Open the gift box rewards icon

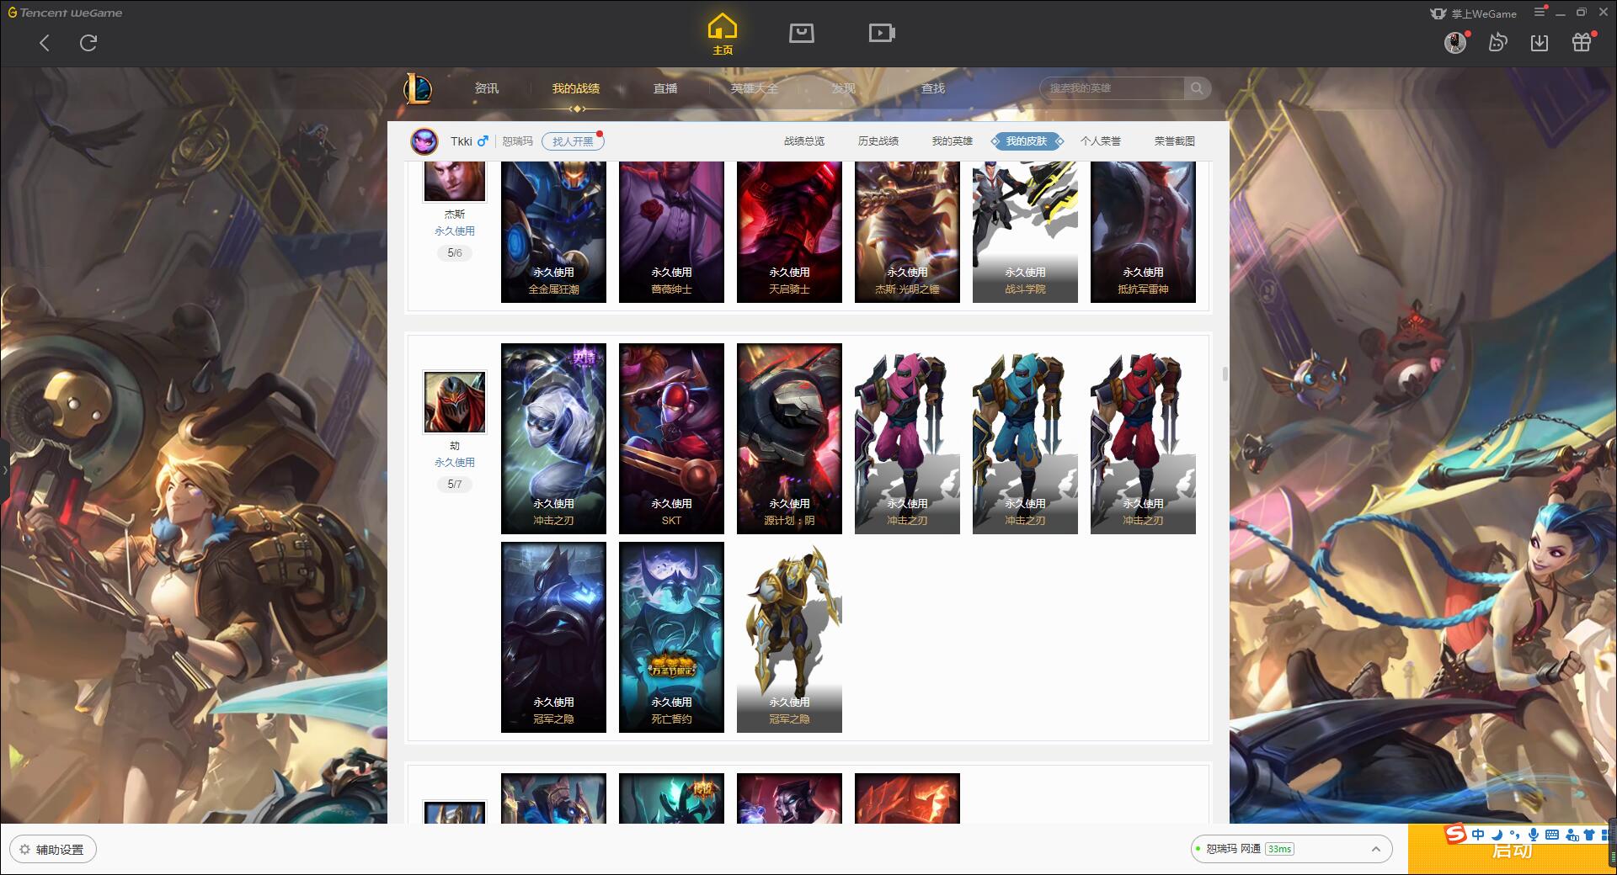(x=1582, y=42)
